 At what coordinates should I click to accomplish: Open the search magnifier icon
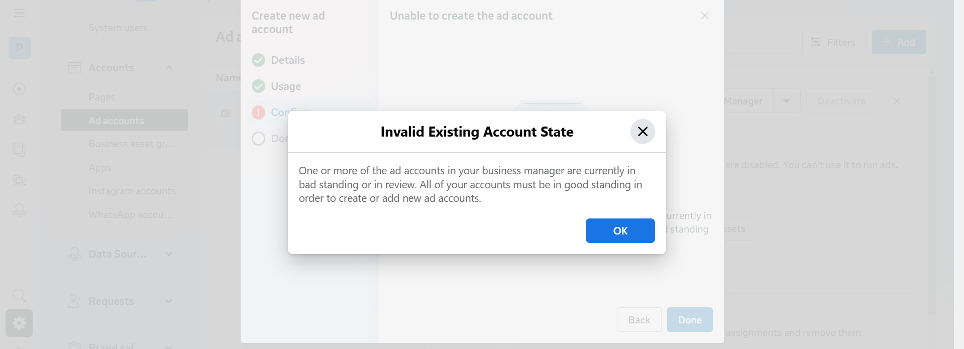point(19,295)
